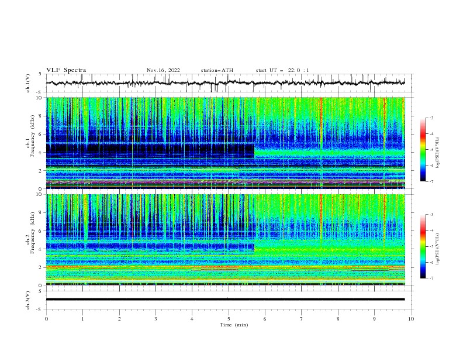Viewport: 463px width, 358px height.
Task: Click time axis tick label "8"
Action: click(338, 319)
